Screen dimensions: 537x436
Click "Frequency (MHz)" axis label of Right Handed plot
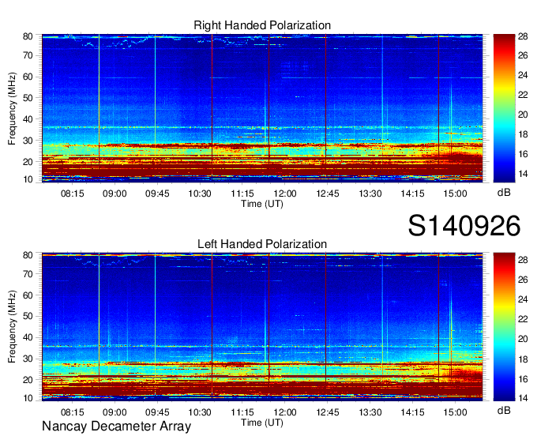[12, 108]
